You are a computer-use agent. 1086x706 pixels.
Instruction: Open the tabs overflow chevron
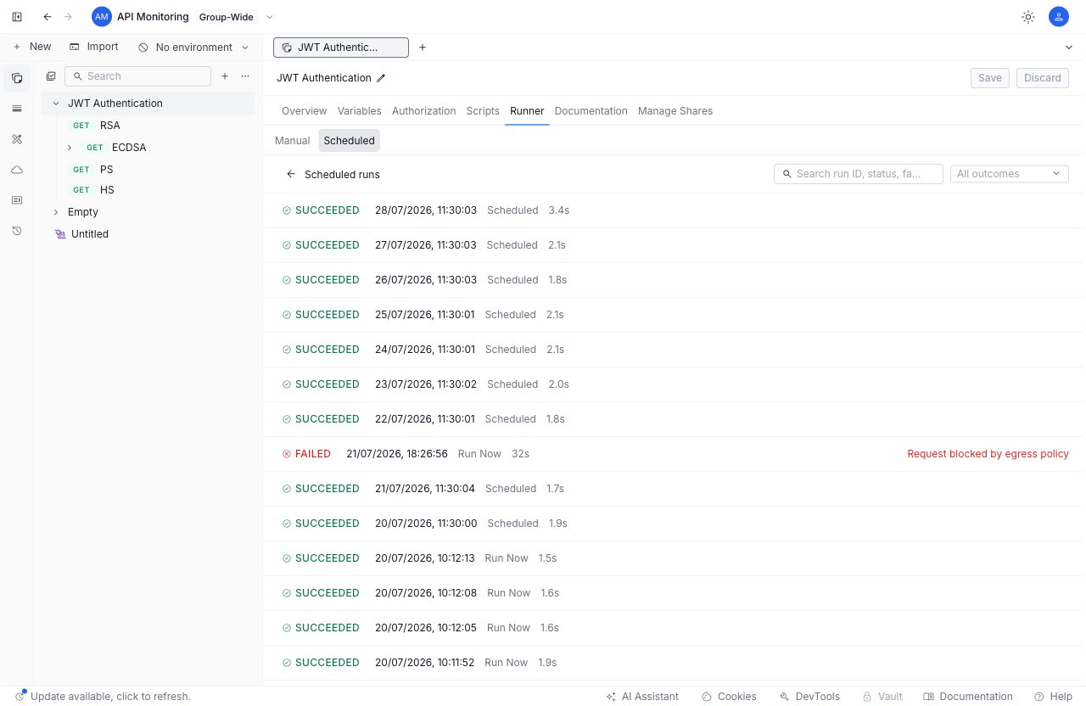(x=1069, y=48)
